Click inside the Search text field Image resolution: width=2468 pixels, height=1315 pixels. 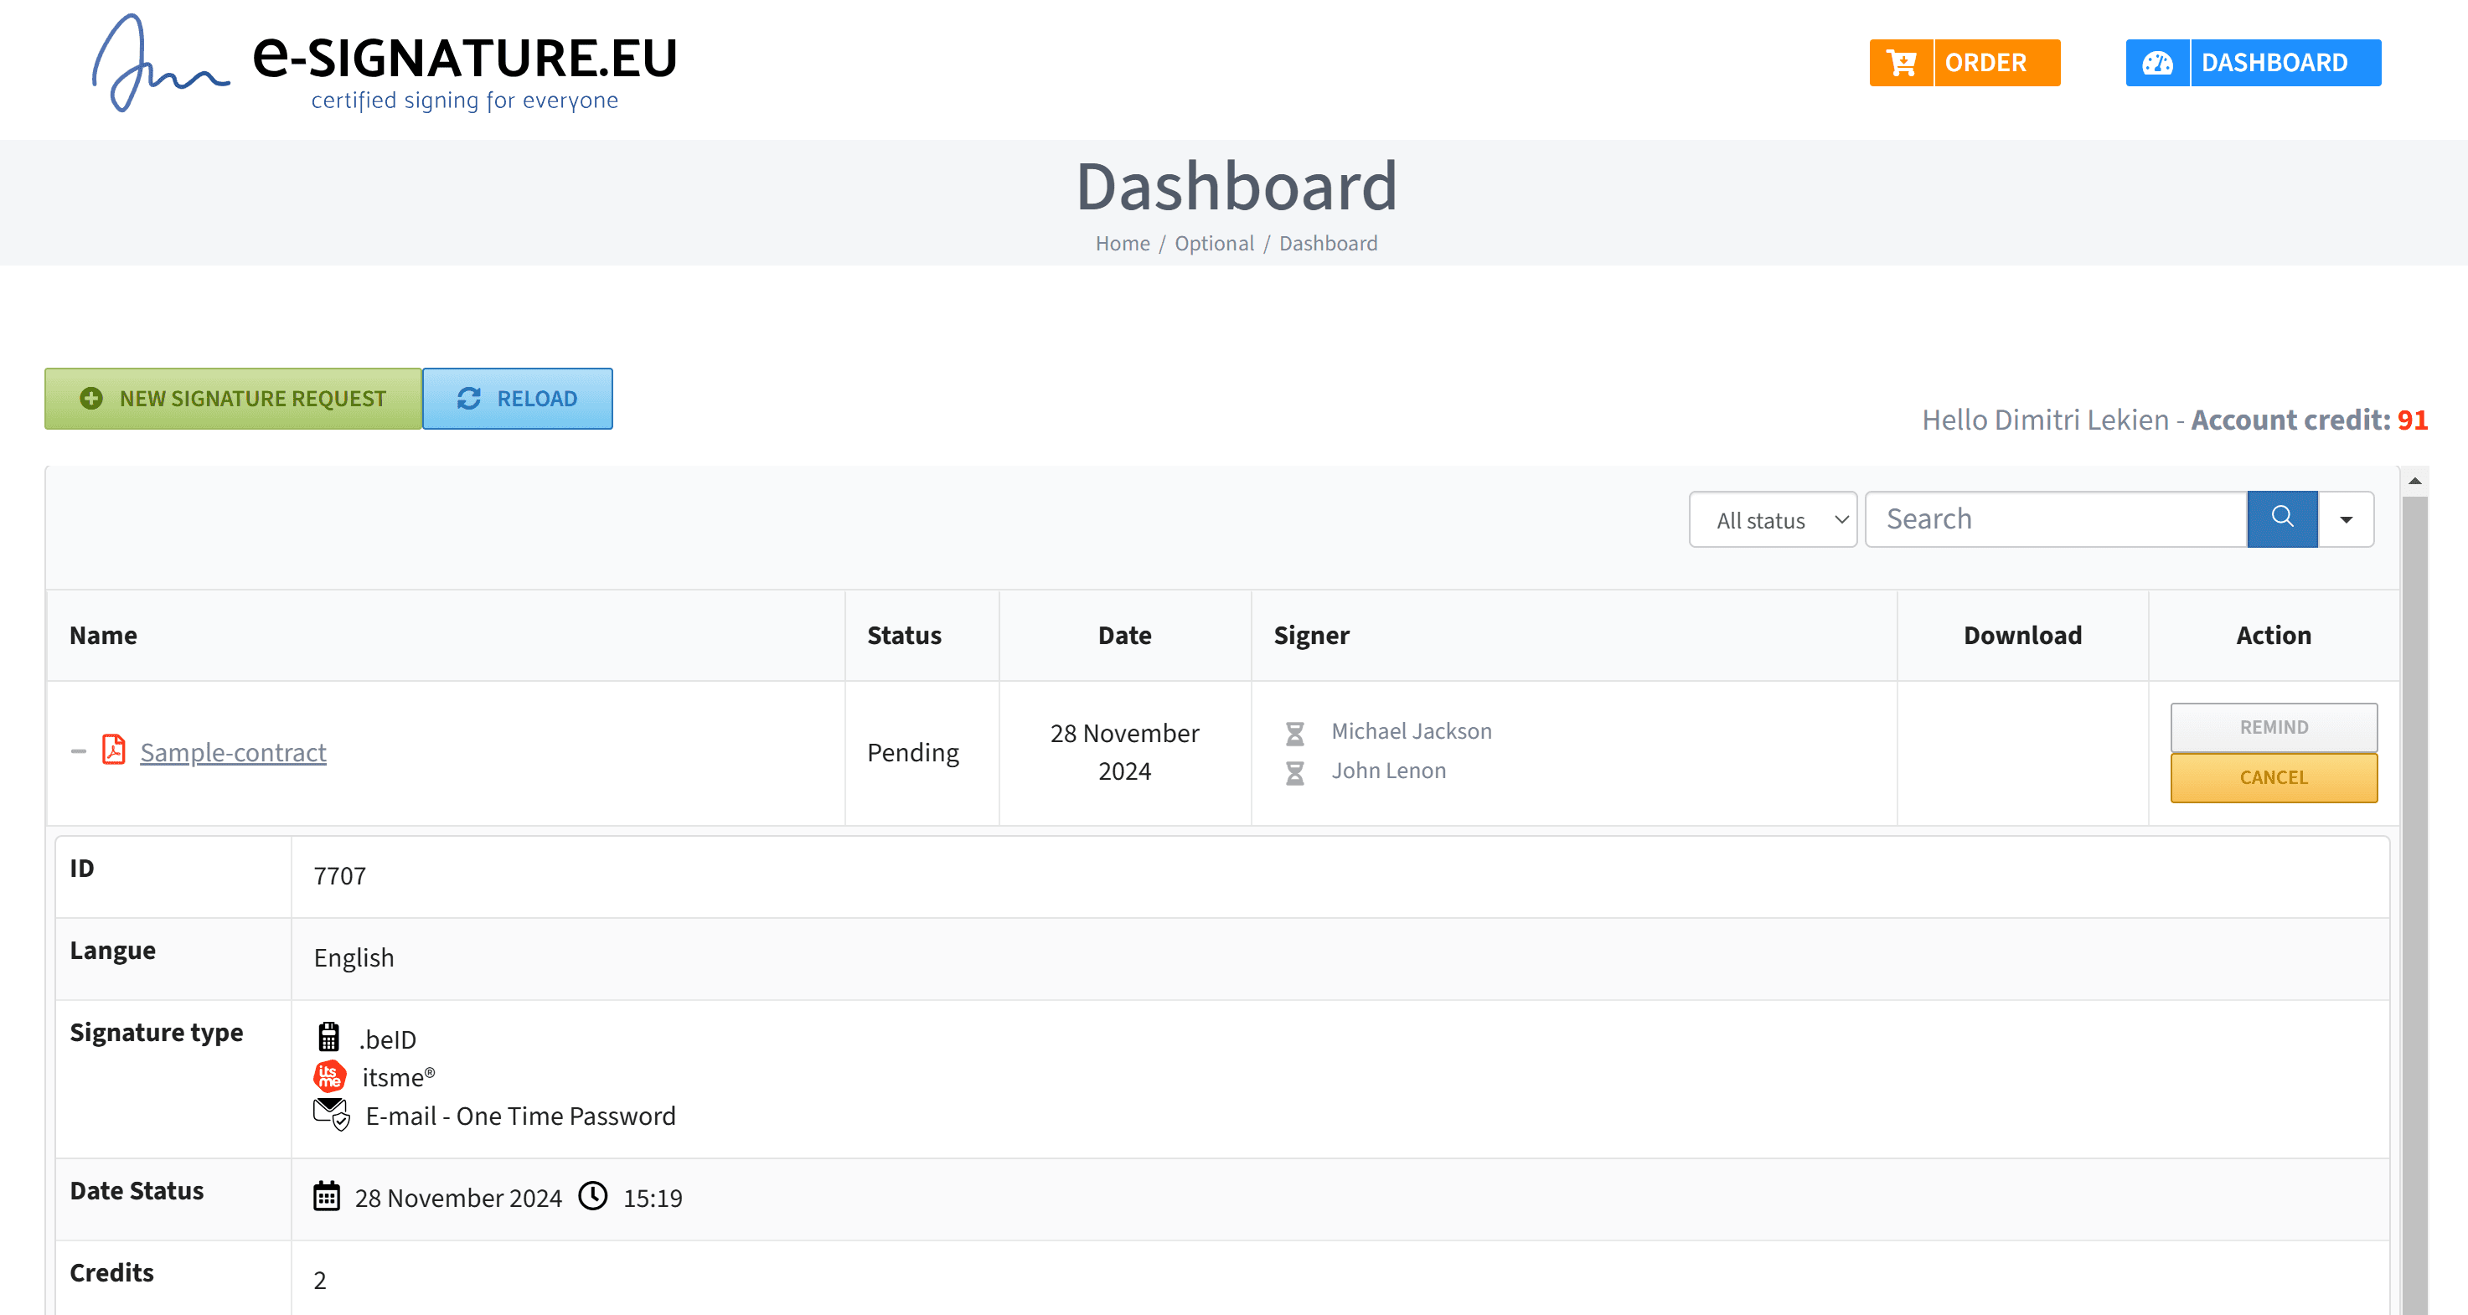pos(2055,519)
